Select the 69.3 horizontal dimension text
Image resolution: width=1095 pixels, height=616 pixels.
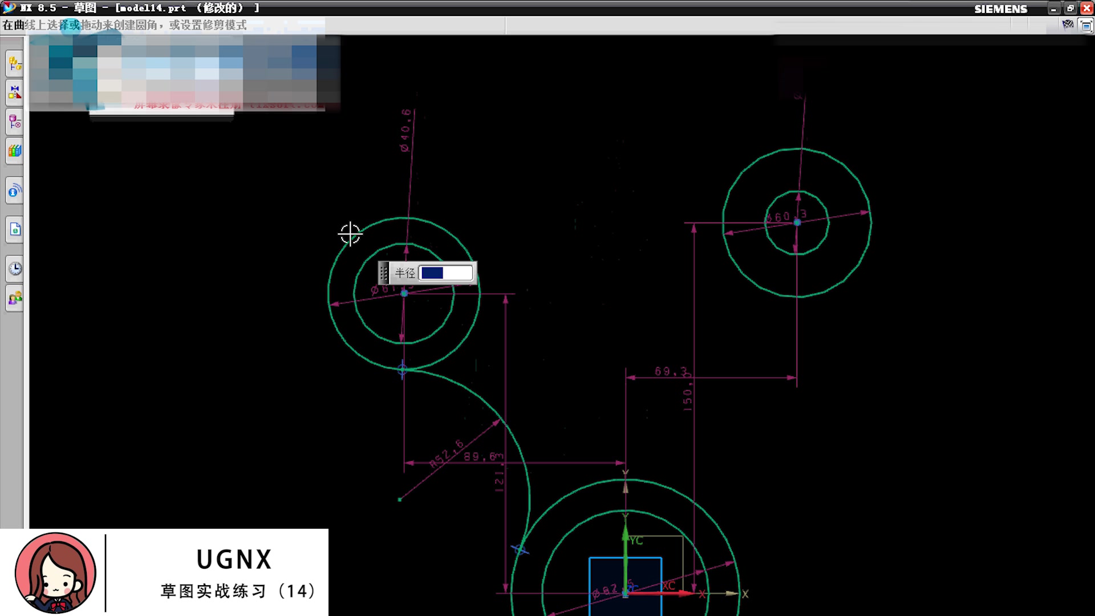671,371
